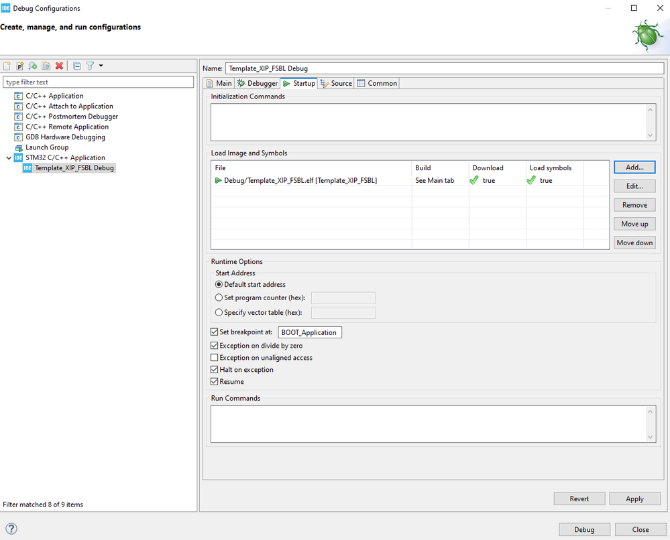Select the Debug/Template_XIP_FSBL.elf file row
This screenshot has height=540, width=670.
[410, 181]
